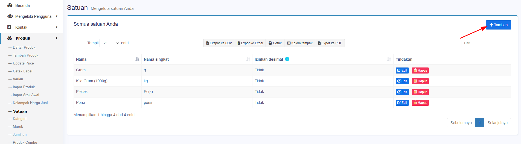Delete the Gram unit with Hapus
The image size is (521, 144).
[x=420, y=70]
